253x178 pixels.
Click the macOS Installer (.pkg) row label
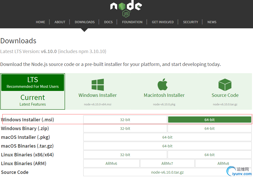pyautogui.click(x=25, y=137)
